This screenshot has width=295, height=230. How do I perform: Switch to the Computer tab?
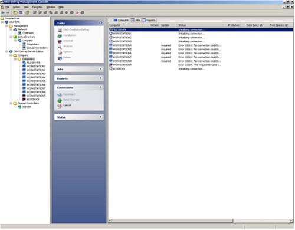[x=121, y=20]
